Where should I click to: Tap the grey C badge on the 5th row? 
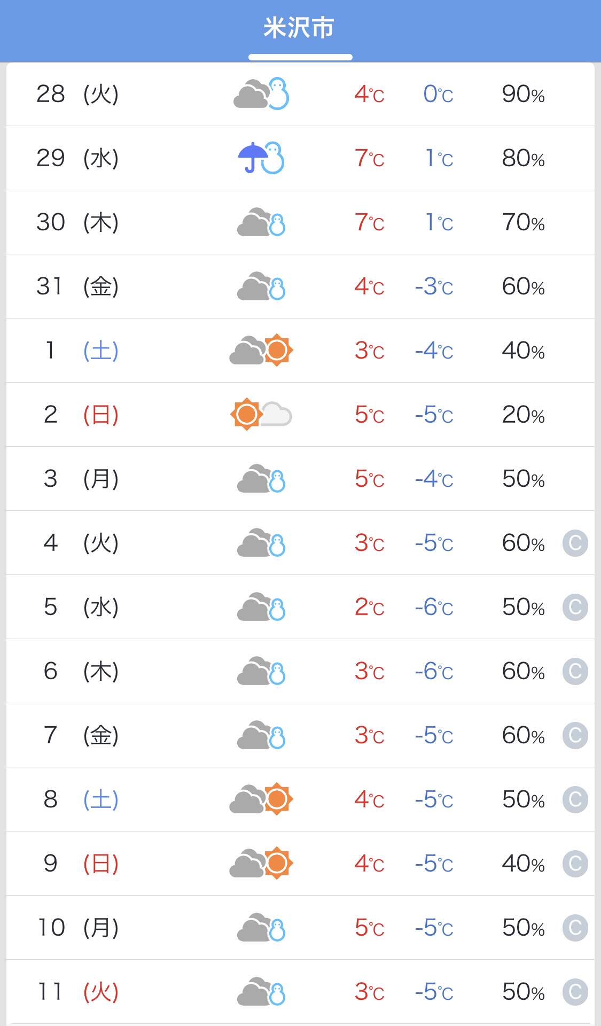click(x=575, y=608)
